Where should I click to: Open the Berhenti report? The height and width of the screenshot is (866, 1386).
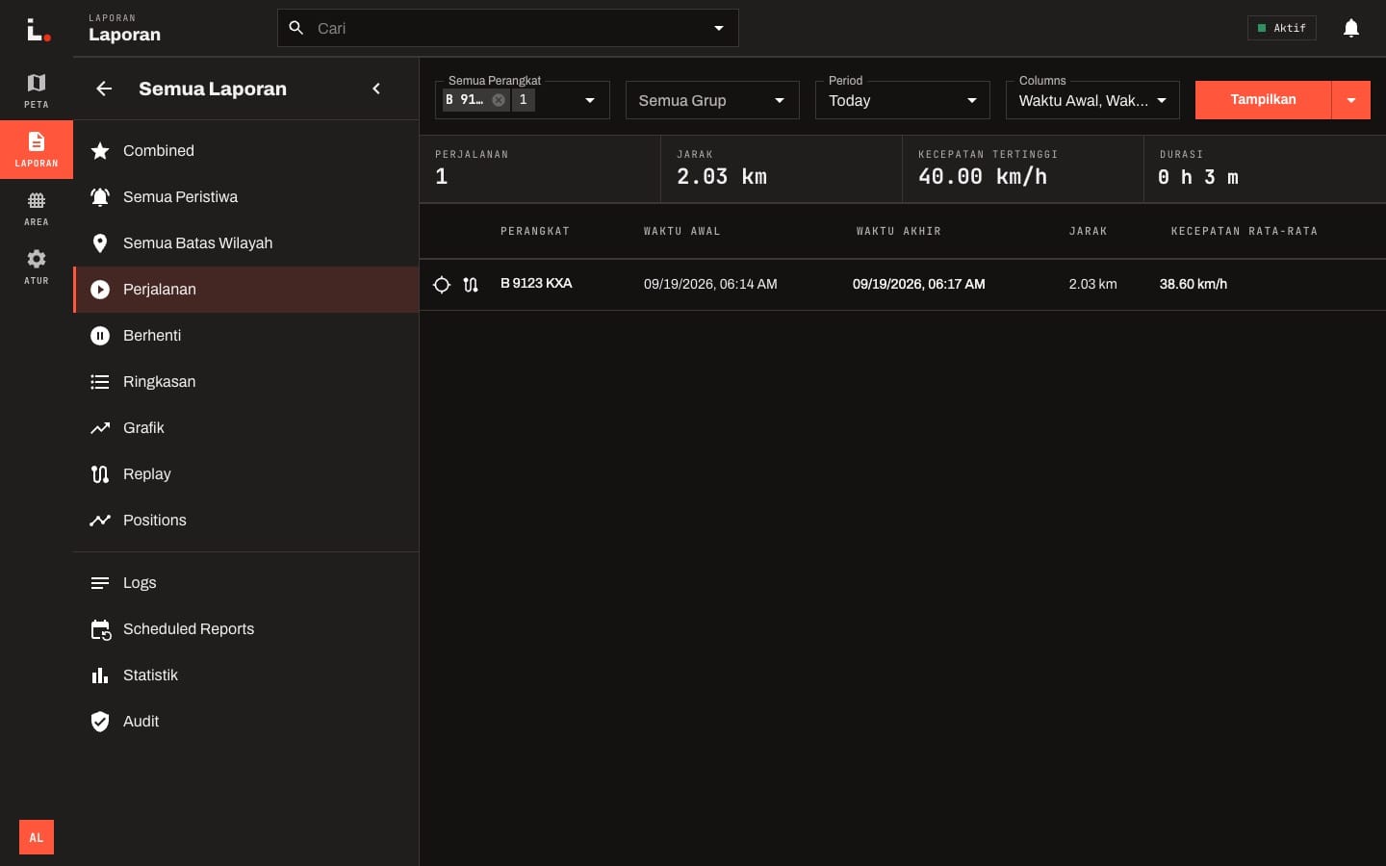pyautogui.click(x=246, y=336)
